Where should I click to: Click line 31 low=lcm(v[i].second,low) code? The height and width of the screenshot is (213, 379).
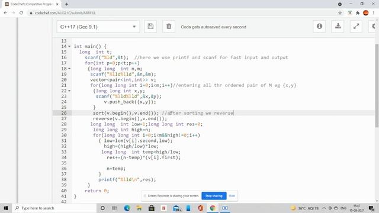tap(138, 141)
